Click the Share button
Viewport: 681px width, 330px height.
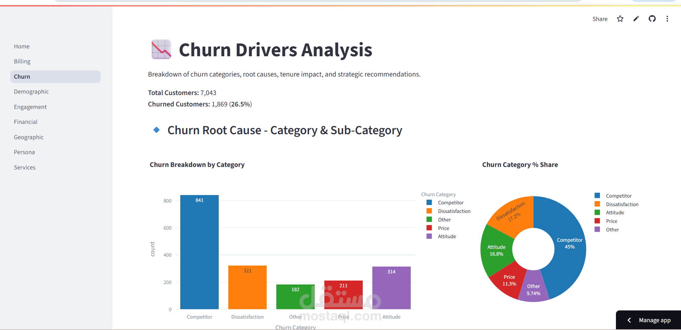pyautogui.click(x=600, y=19)
